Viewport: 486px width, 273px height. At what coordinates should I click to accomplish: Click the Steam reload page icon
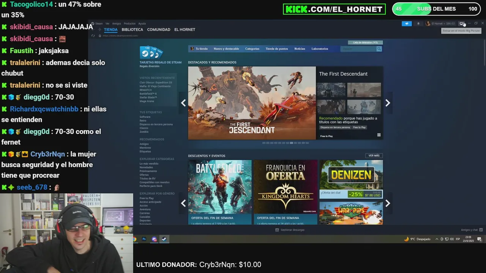coord(93,36)
